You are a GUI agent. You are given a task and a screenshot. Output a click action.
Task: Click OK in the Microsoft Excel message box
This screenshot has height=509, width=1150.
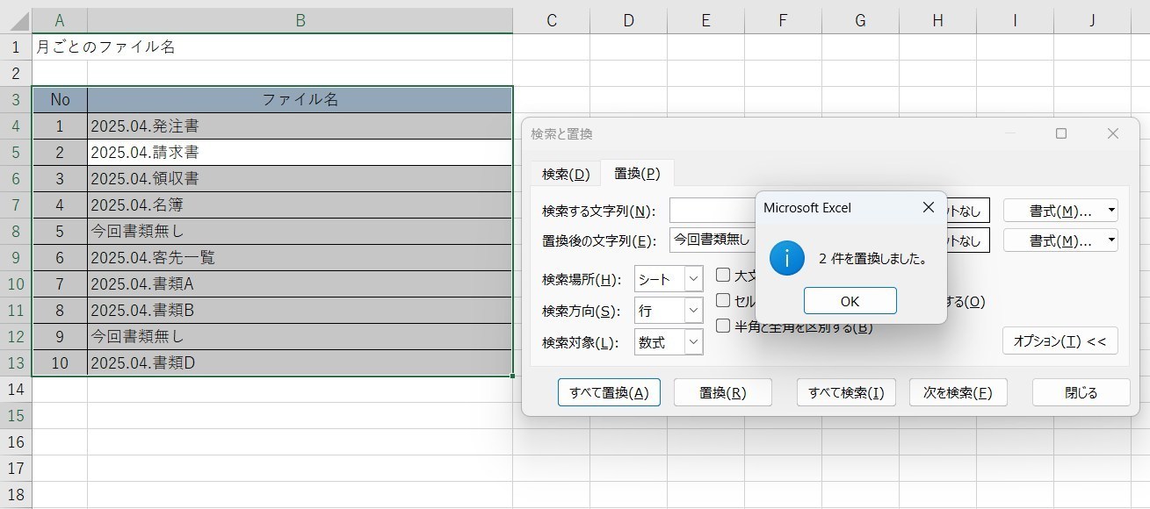pyautogui.click(x=850, y=301)
